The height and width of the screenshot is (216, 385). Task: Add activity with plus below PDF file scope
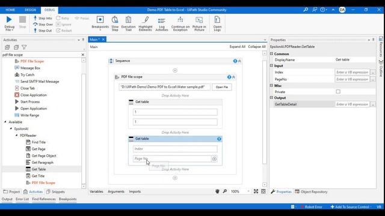click(175, 178)
